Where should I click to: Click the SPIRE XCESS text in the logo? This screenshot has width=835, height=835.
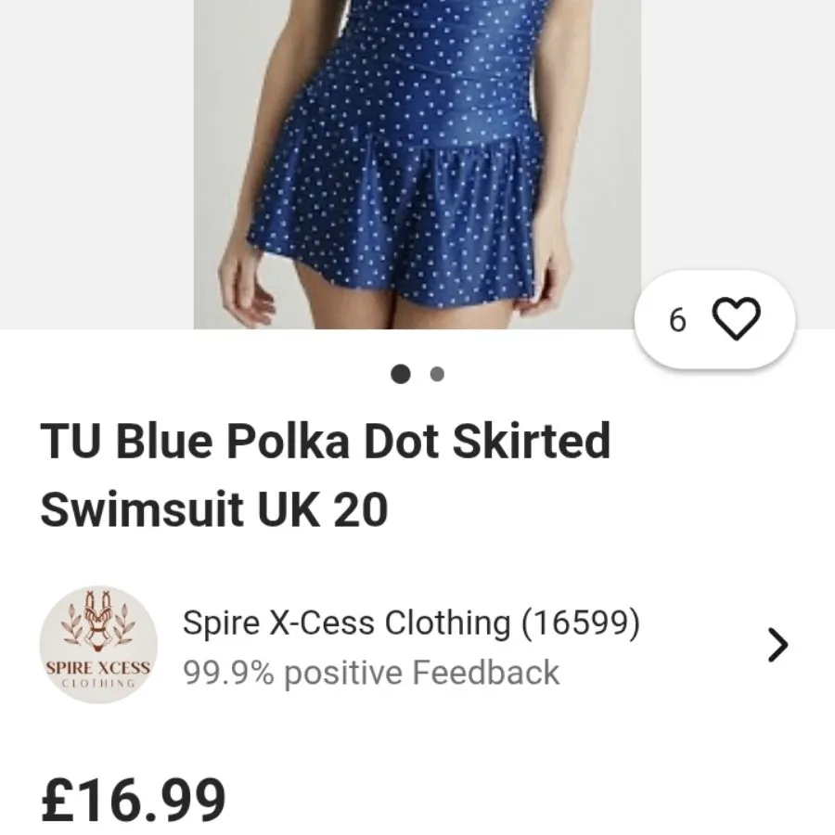[x=98, y=668]
